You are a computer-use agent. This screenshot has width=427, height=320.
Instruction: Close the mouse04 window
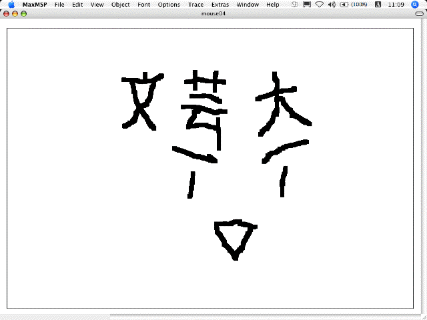click(6, 13)
